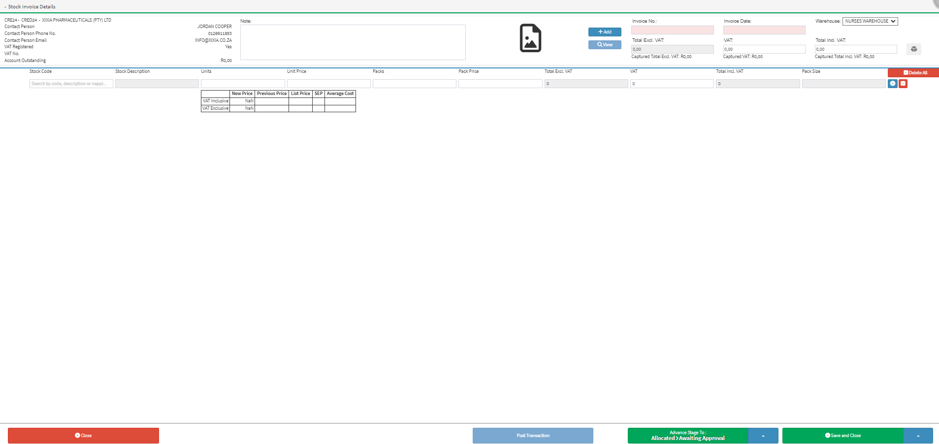Click the invoice image placeholder icon
The width and height of the screenshot is (939, 444).
(530, 38)
